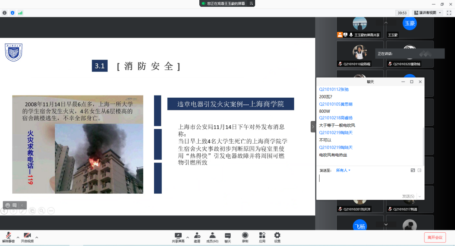Collapse the reaction toolbar with left arrow
Screen dimensions: 455x246
coord(22,205)
